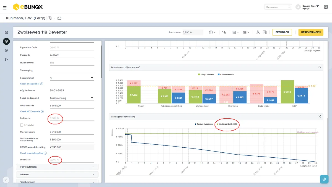Open the Energielabel dropdown
The image size is (332, 187).
(x=72, y=78)
